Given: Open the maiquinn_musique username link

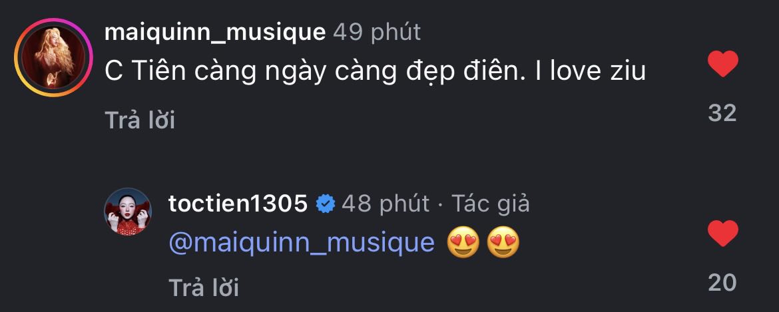Looking at the screenshot, I should [x=214, y=31].
